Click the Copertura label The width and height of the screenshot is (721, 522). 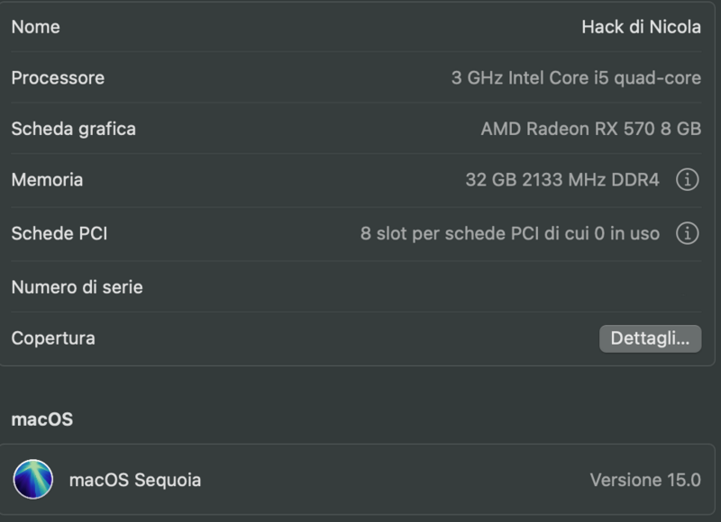53,338
